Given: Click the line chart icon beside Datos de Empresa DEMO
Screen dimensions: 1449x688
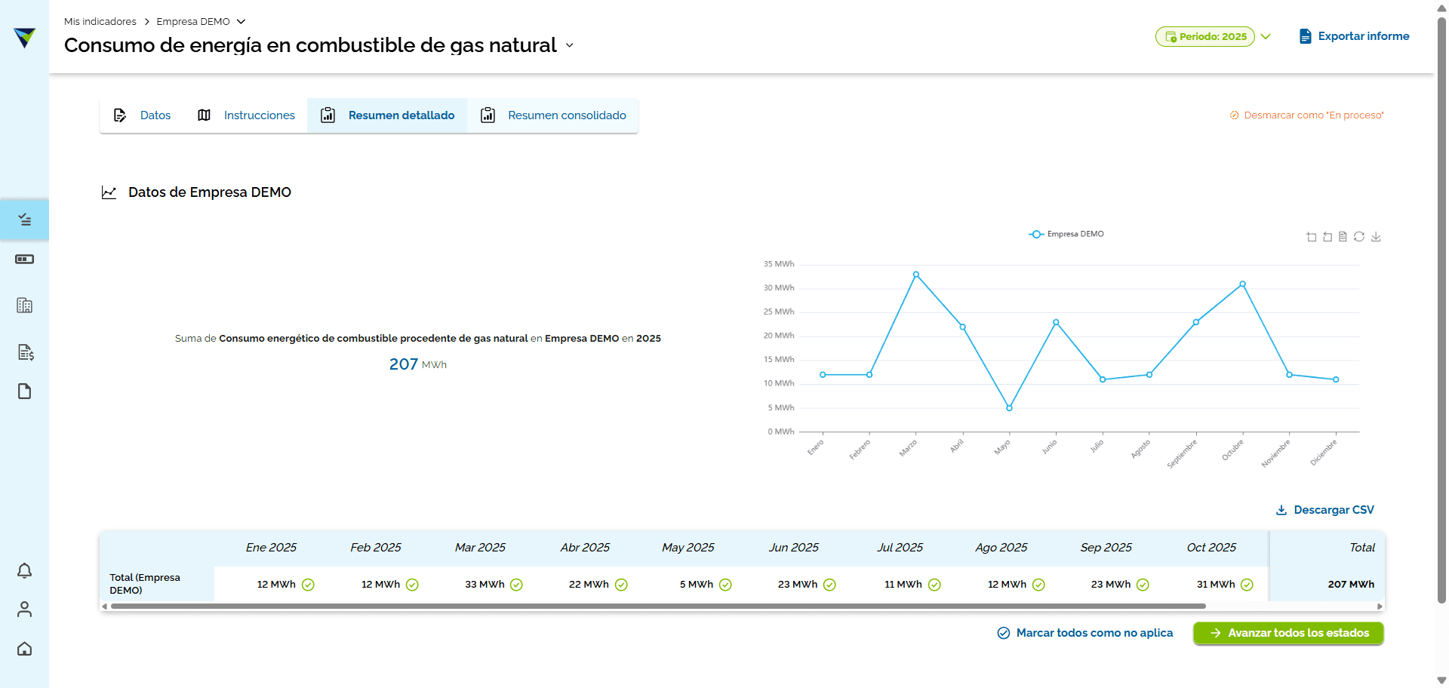Looking at the screenshot, I should pyautogui.click(x=109, y=192).
